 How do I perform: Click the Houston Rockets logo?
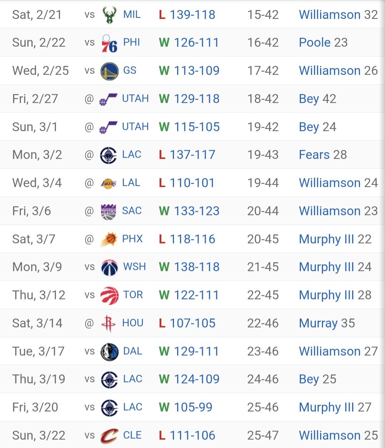(108, 324)
